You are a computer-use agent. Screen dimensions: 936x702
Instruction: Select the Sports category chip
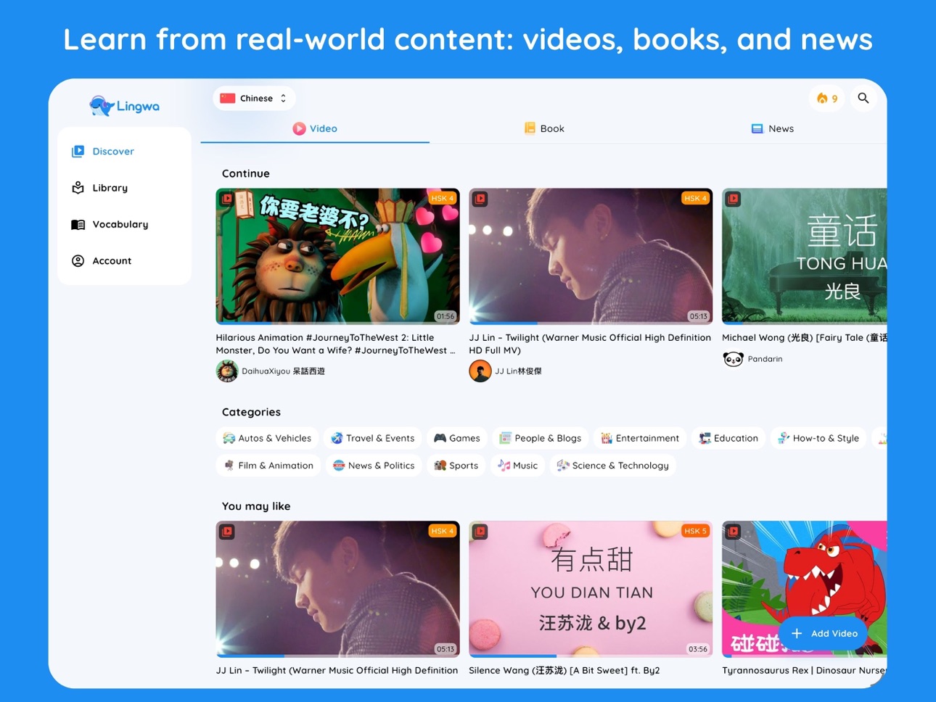[x=456, y=466]
